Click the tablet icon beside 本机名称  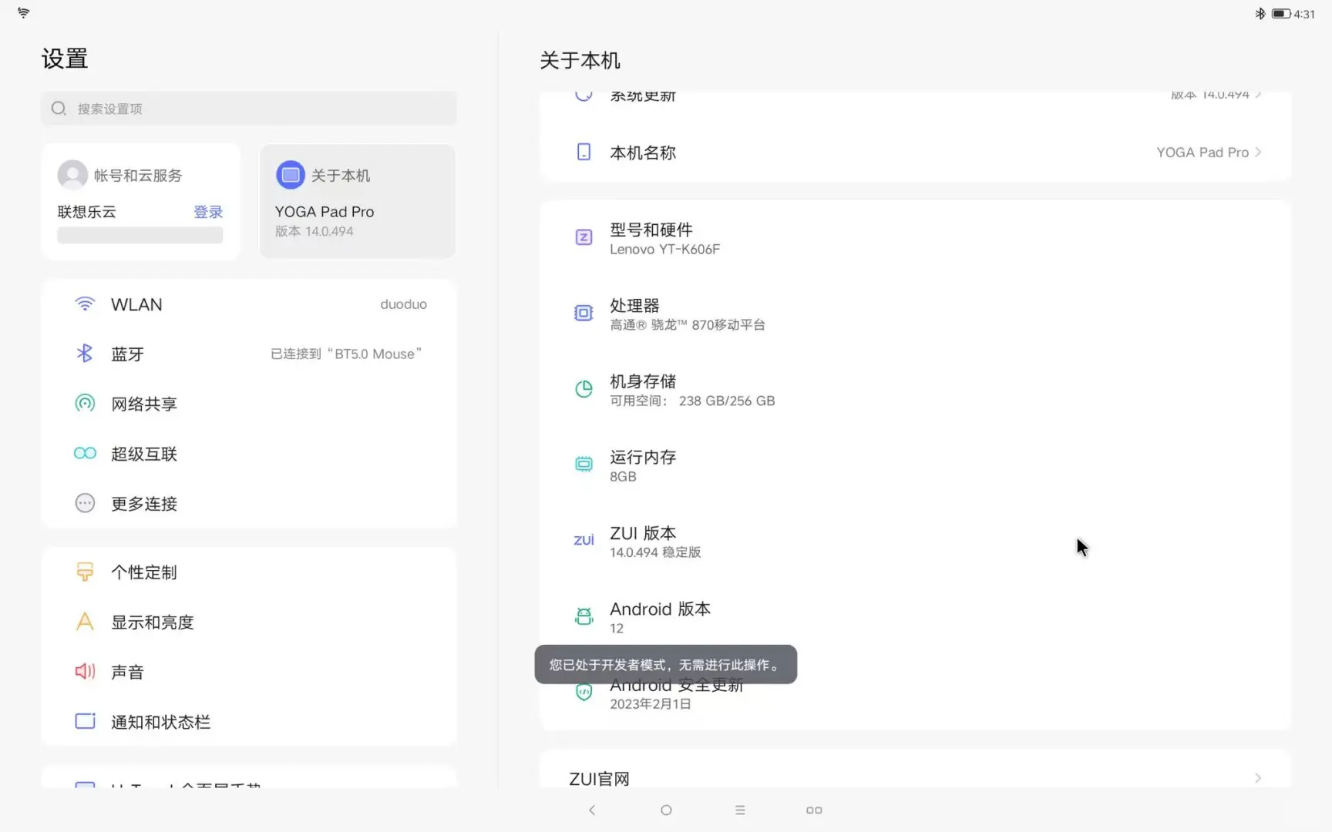(x=584, y=152)
